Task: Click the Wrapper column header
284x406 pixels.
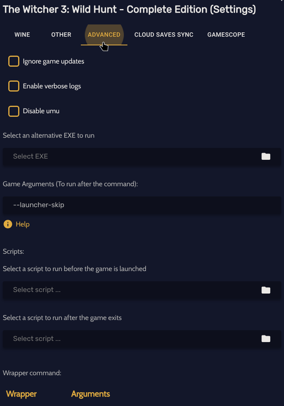Action: pyautogui.click(x=21, y=394)
